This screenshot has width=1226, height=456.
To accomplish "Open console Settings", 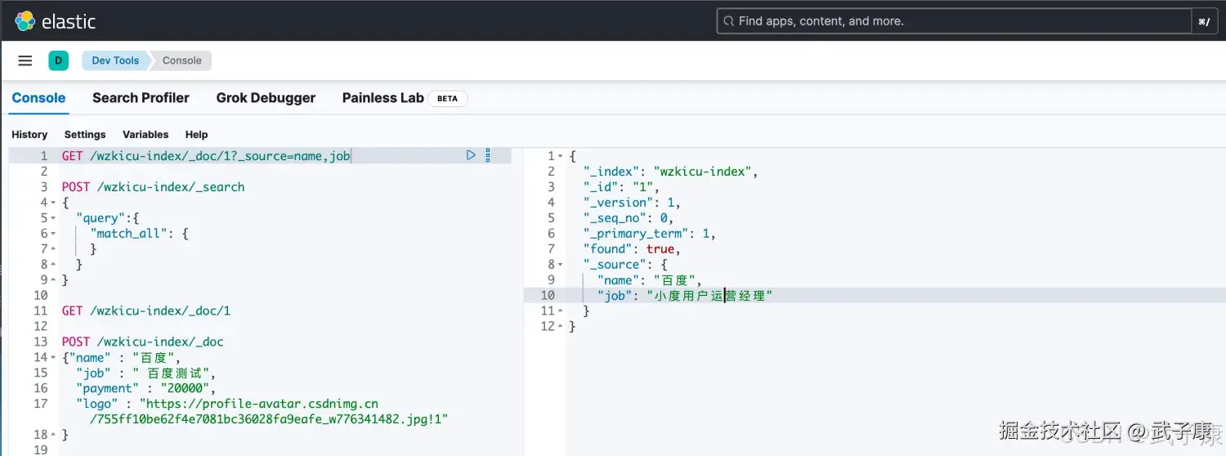I will [x=85, y=135].
